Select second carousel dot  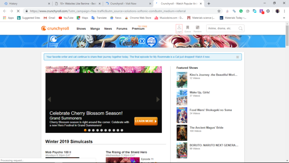pos(89,130)
